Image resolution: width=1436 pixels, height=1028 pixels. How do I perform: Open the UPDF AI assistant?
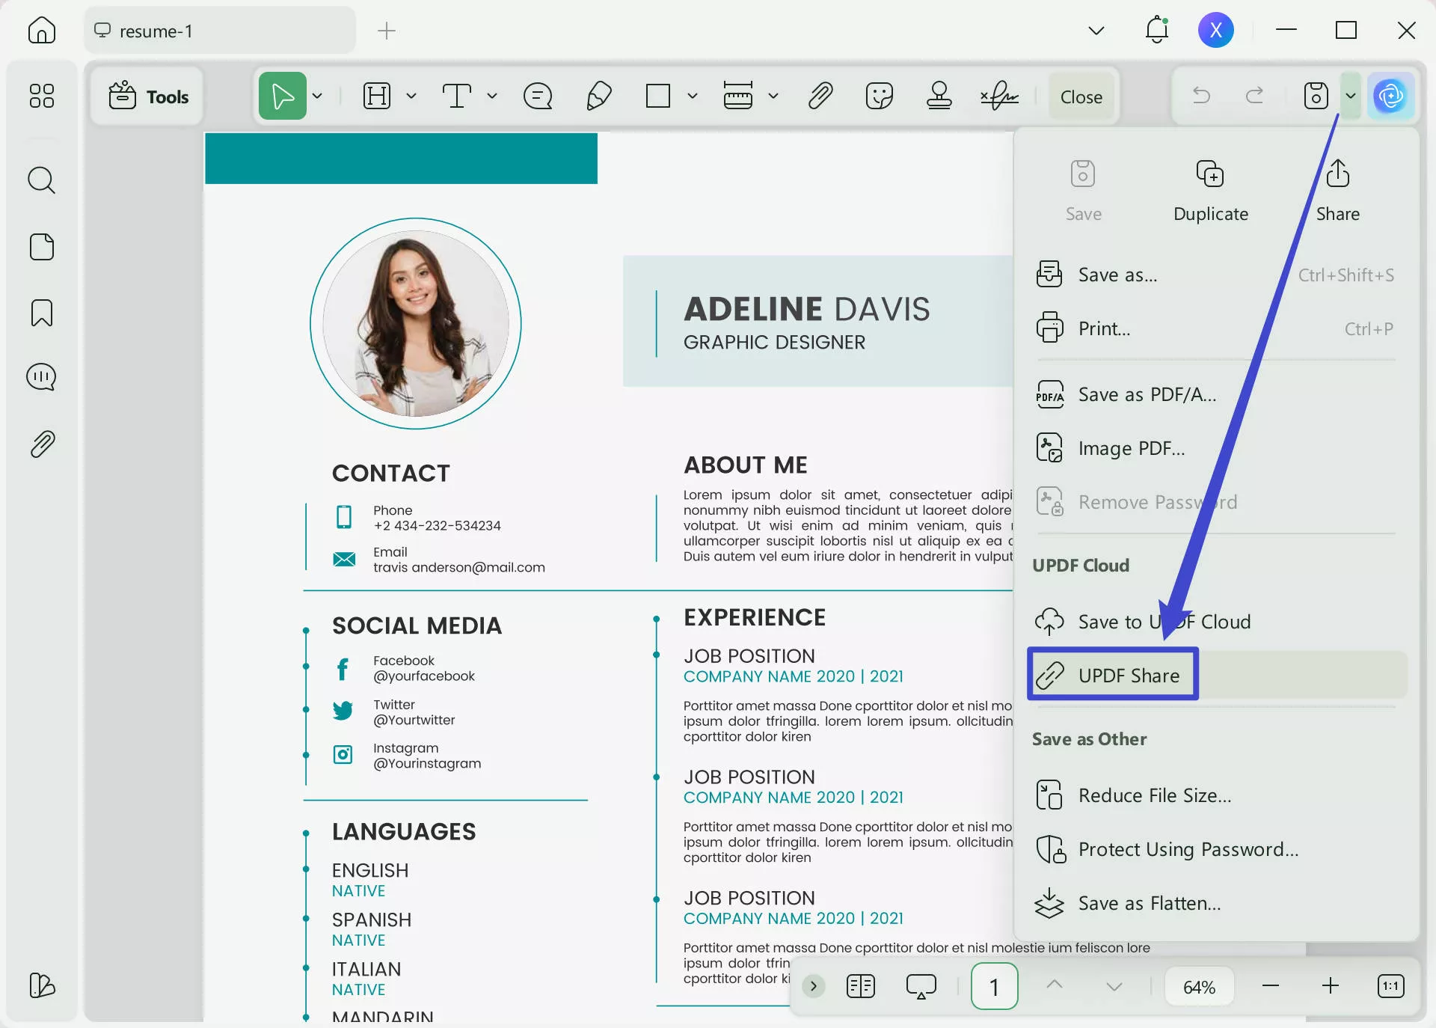(1391, 96)
